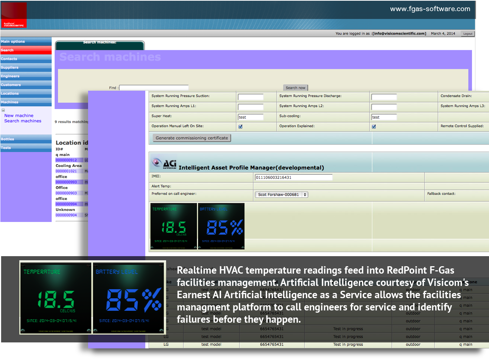Screen dimensions: 489x361
Task: Click System Running Pressure Discharge field
Action: click(x=384, y=97)
